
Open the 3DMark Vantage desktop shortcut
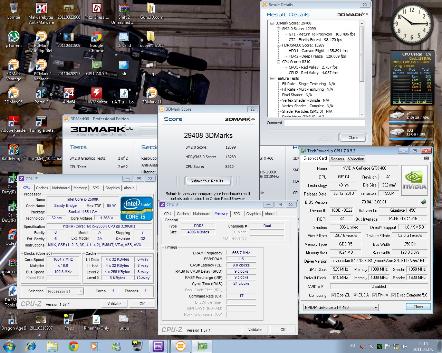[13, 70]
